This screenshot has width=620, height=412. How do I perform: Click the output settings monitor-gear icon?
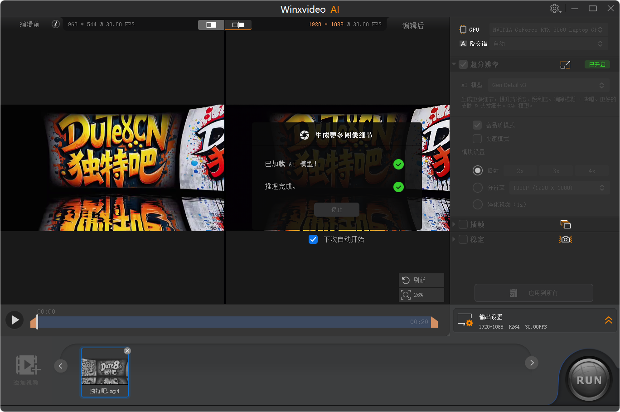[x=465, y=320]
